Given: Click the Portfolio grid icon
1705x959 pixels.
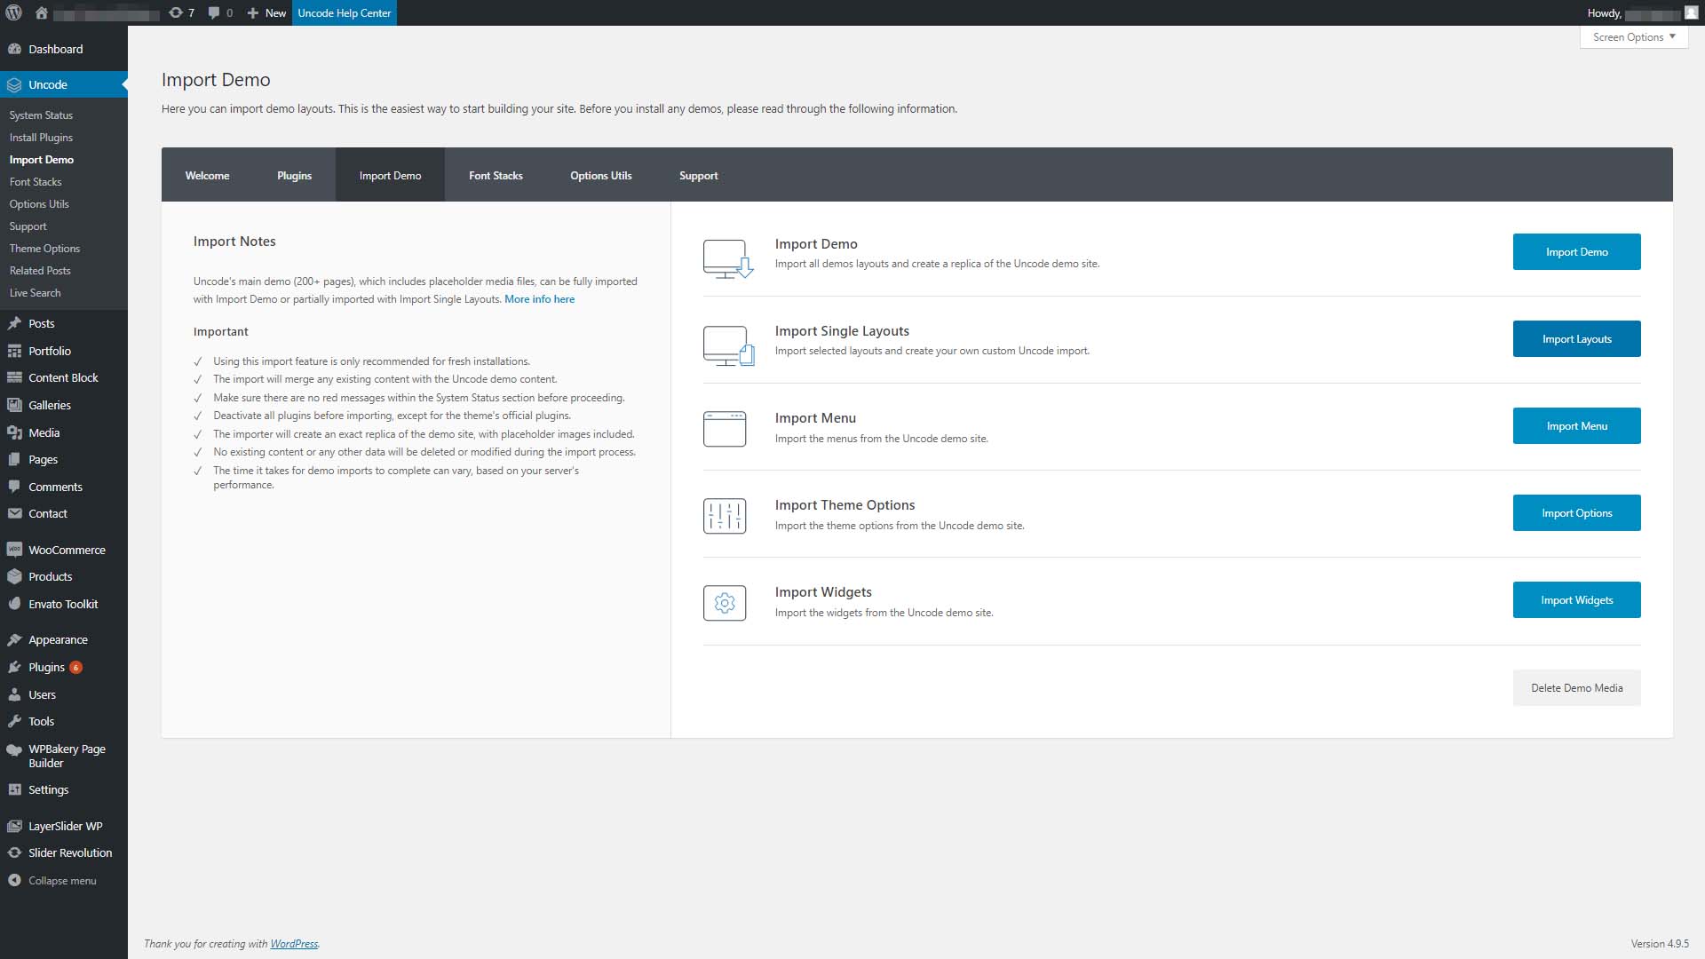Looking at the screenshot, I should 14,351.
